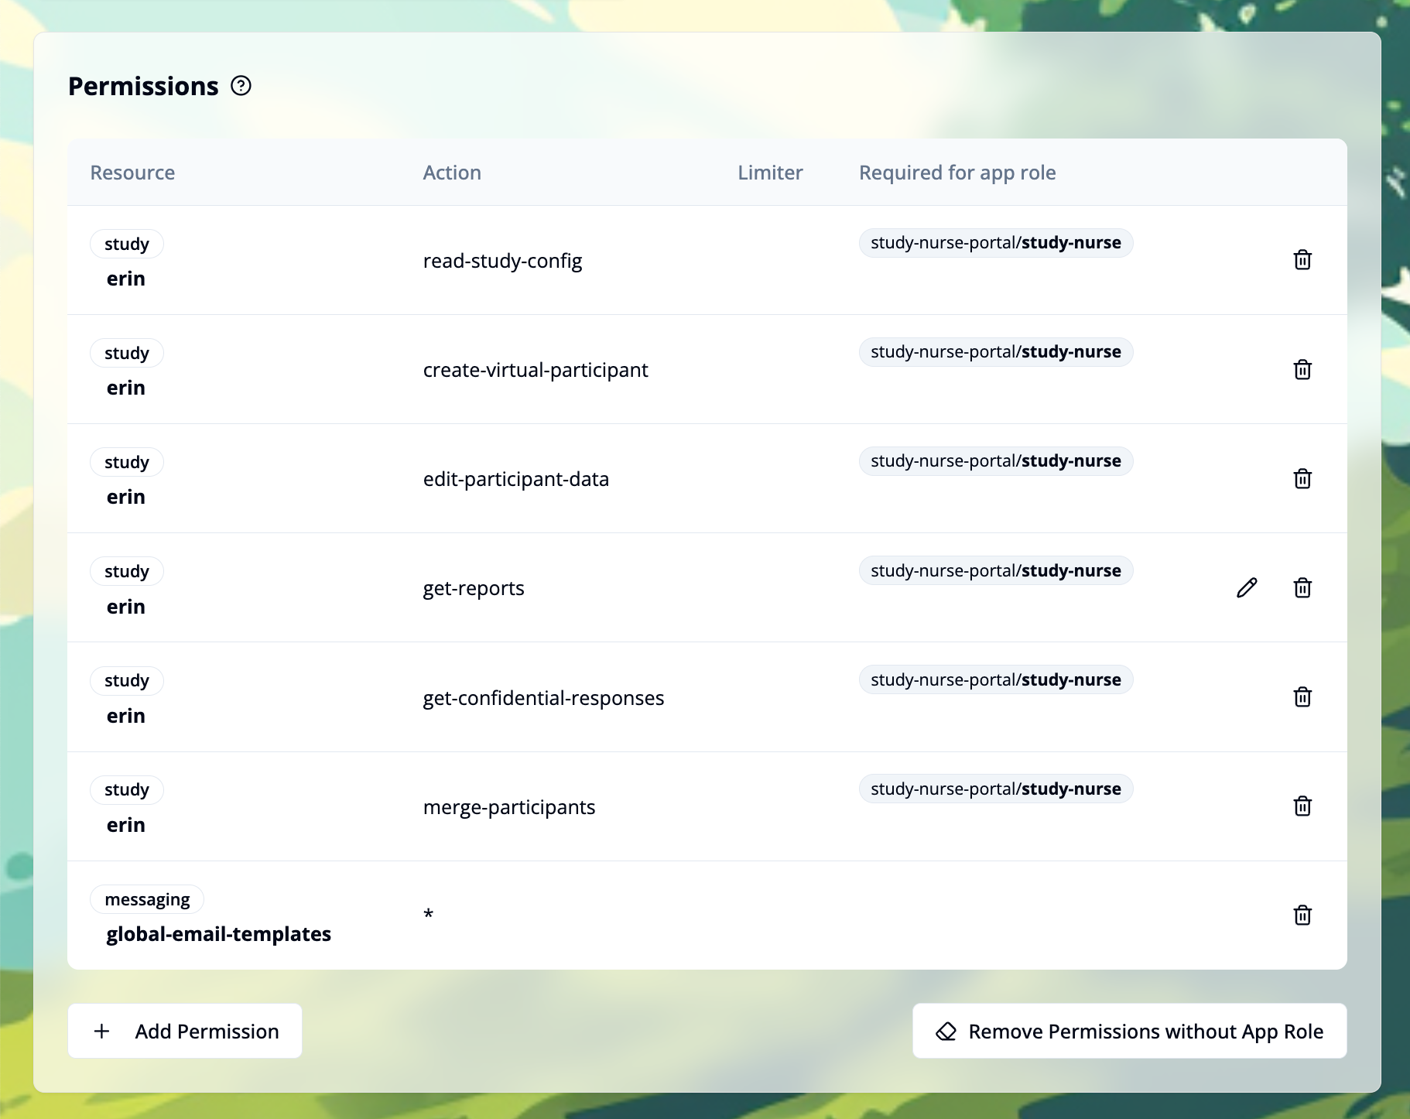Delete the read-study-config permission
1410x1119 pixels.
[x=1302, y=260]
